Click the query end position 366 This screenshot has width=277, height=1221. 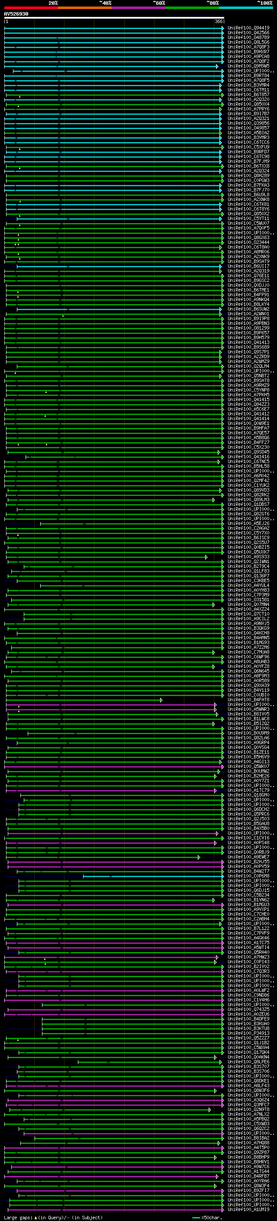pyautogui.click(x=219, y=22)
